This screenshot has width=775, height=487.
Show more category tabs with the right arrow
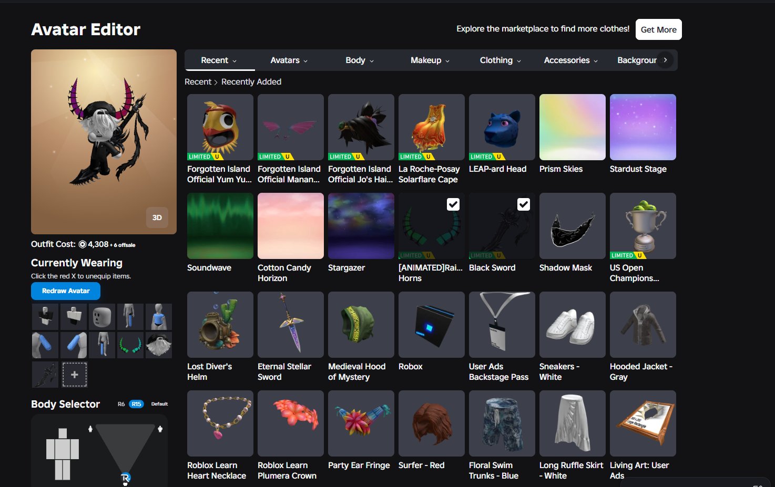tap(665, 60)
